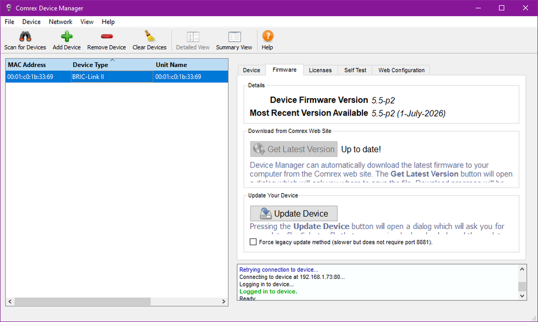Click the Detailed View toolbar icon
Image resolution: width=538 pixels, height=322 pixels.
pos(193,37)
